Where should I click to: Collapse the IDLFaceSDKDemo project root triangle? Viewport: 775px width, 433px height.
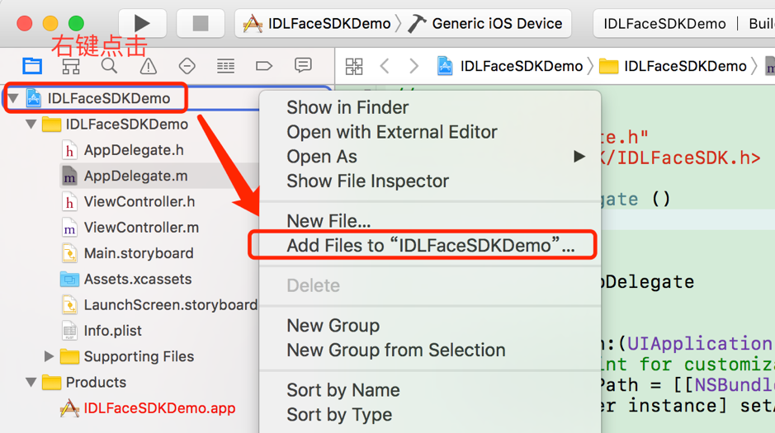point(13,98)
